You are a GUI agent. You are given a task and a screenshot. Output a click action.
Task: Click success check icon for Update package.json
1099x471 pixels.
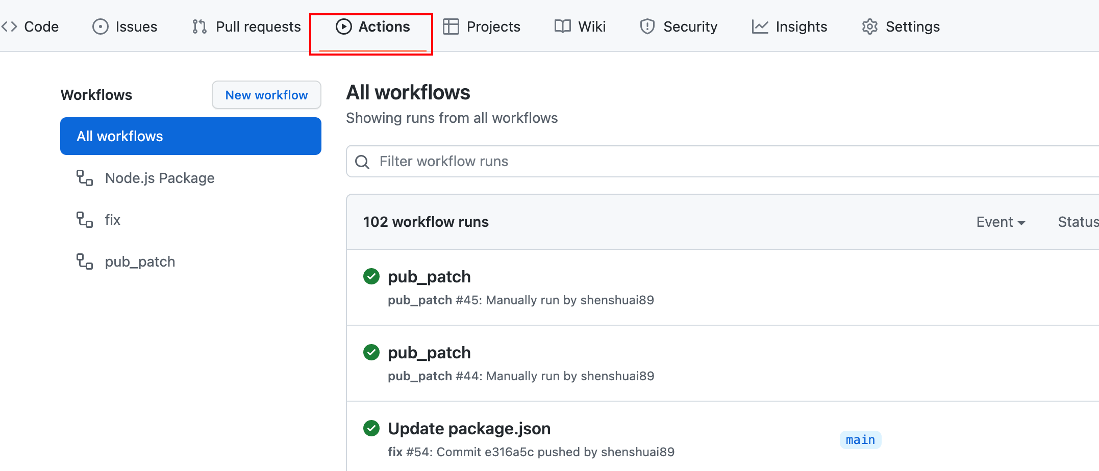(x=371, y=428)
